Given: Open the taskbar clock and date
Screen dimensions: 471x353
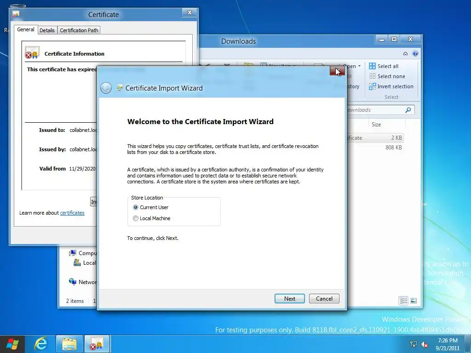Looking at the screenshot, I should click(448, 344).
